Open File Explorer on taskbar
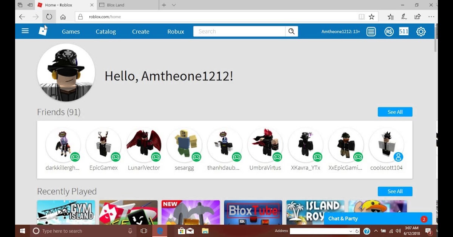Screen dimensions: 453x237 pyautogui.click(x=205, y=231)
